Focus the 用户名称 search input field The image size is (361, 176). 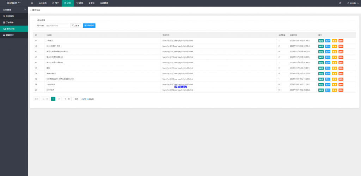pos(57,26)
